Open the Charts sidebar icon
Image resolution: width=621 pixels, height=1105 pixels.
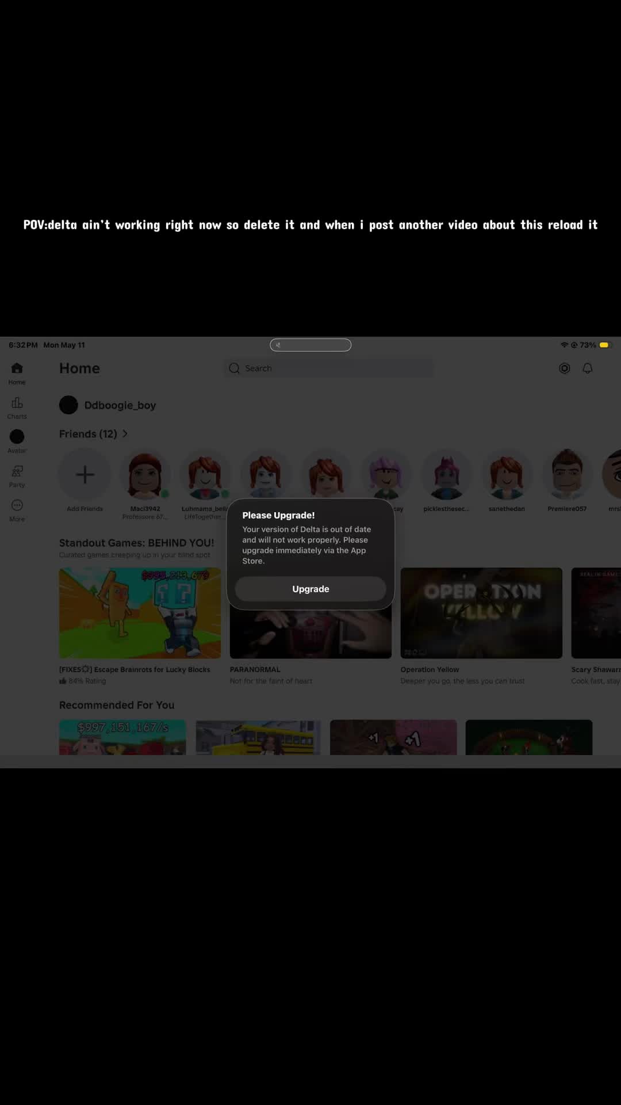(x=17, y=407)
